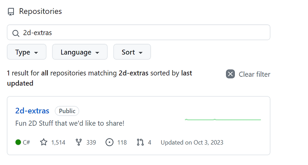Click the magnifying glass search icon

[x=16, y=33]
